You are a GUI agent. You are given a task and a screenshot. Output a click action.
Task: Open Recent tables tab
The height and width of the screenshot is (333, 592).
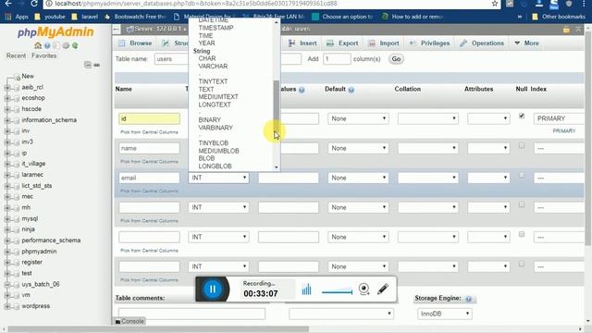pyautogui.click(x=16, y=55)
